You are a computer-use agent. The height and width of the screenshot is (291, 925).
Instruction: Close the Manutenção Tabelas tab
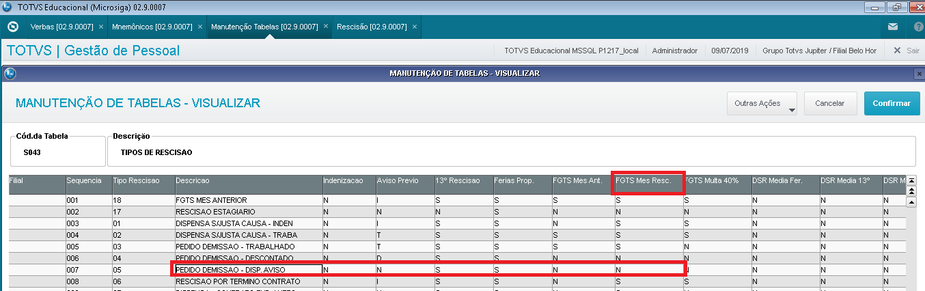[x=326, y=27]
